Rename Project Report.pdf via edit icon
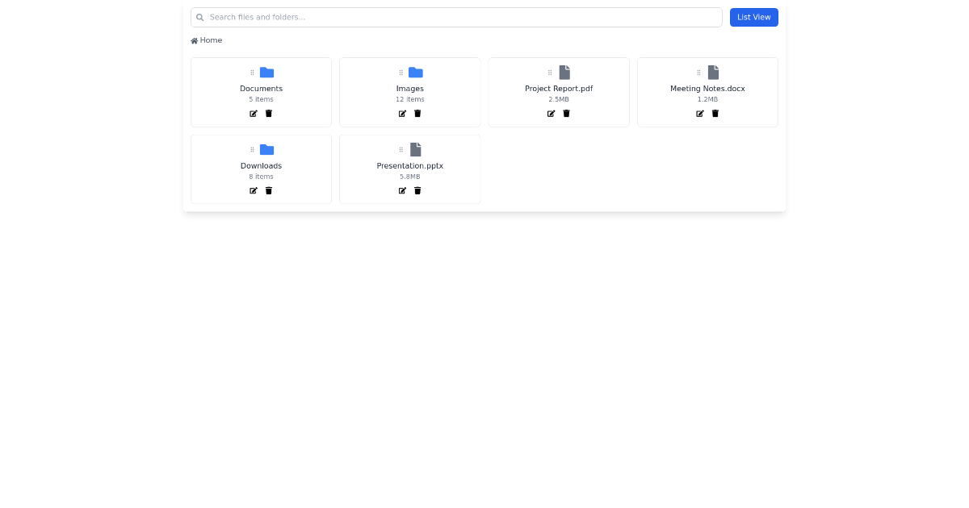 click(x=552, y=114)
